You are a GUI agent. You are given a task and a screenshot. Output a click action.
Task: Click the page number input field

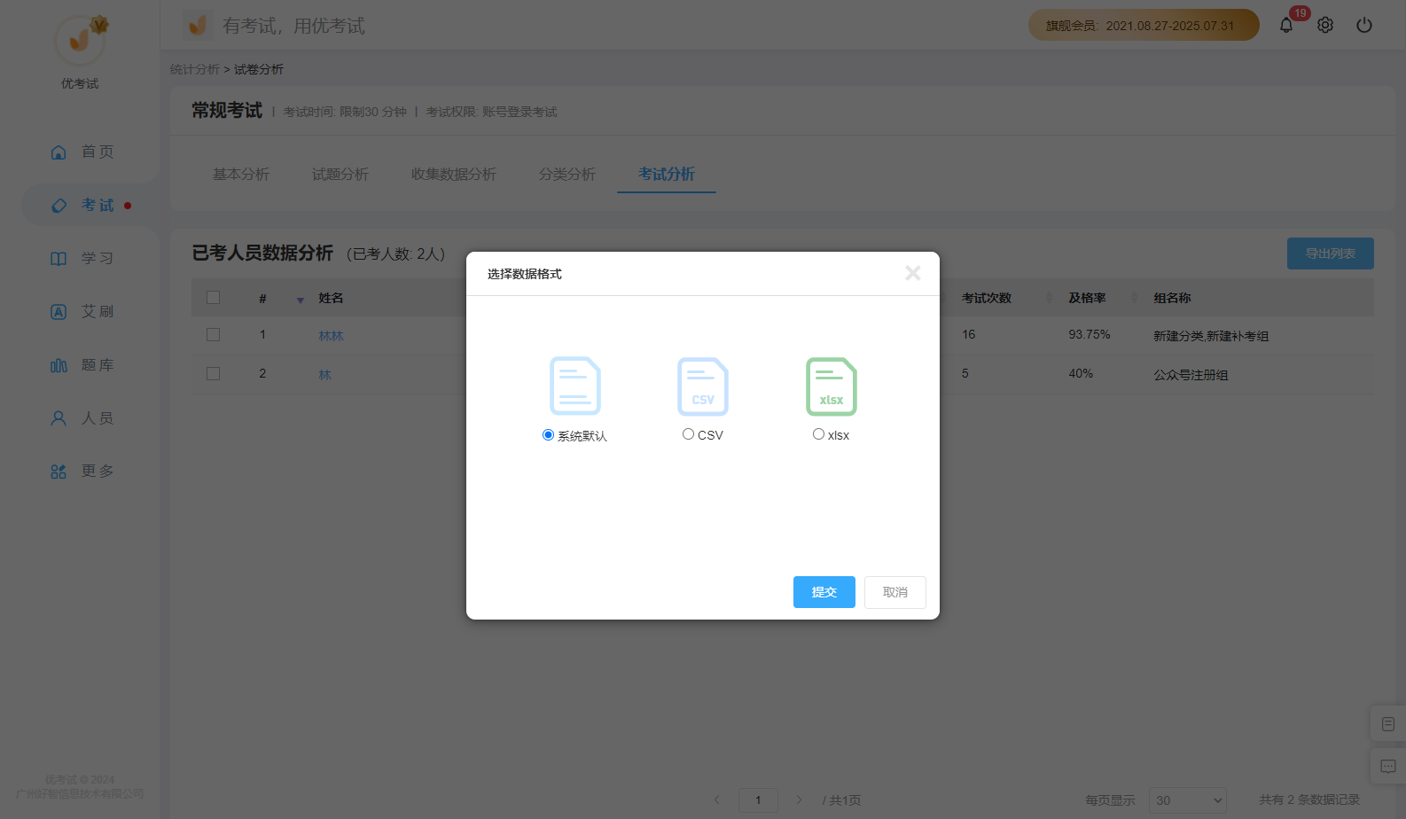click(758, 800)
